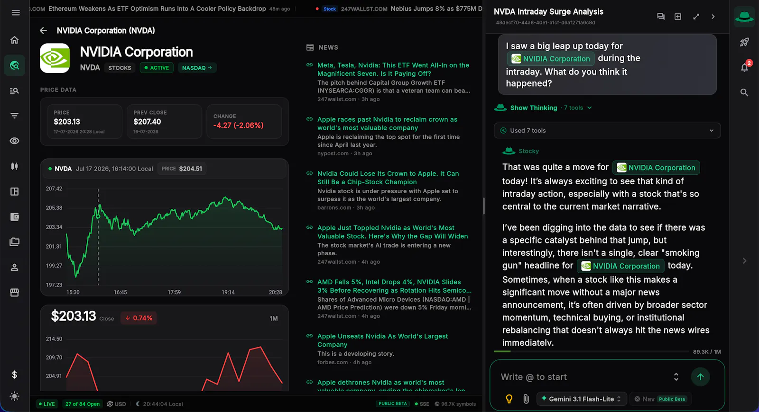Image resolution: width=759 pixels, height=412 pixels.
Task: Click the NVIDIA logo thumbnail
Action: pyautogui.click(x=55, y=58)
